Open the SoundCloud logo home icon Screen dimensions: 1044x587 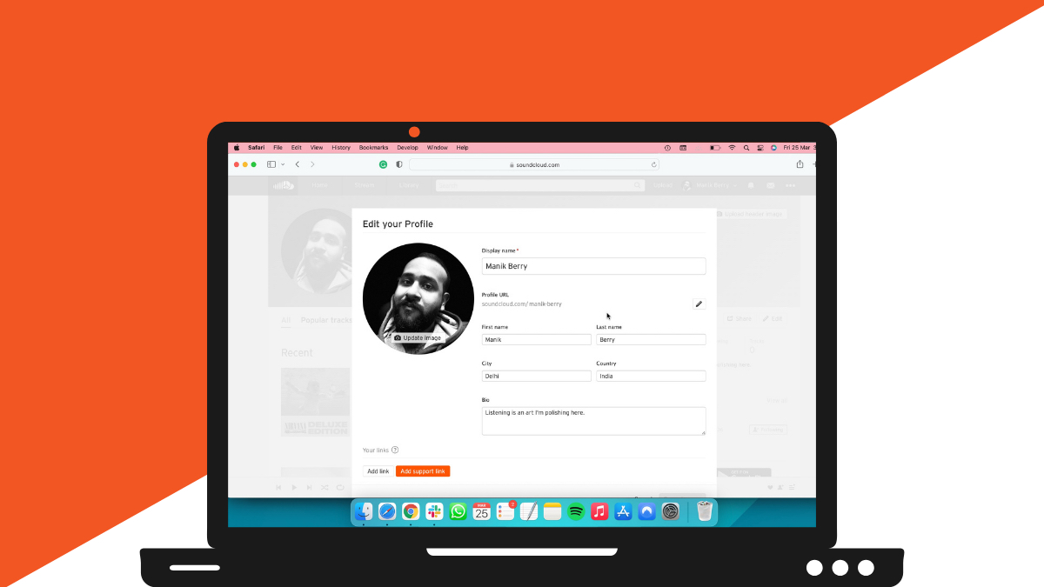click(283, 185)
